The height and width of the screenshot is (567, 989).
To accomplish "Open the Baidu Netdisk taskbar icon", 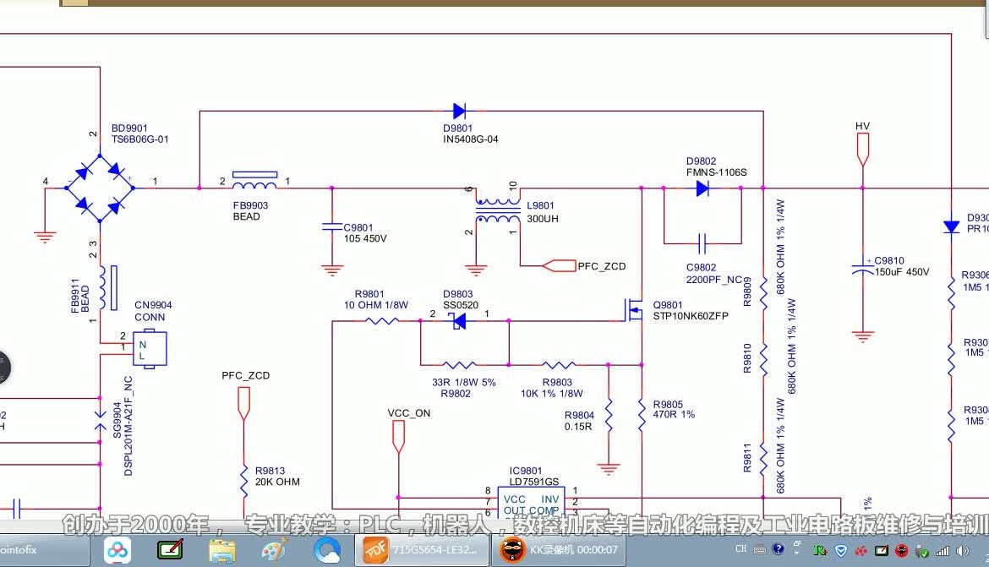I will pyautogui.click(x=117, y=550).
